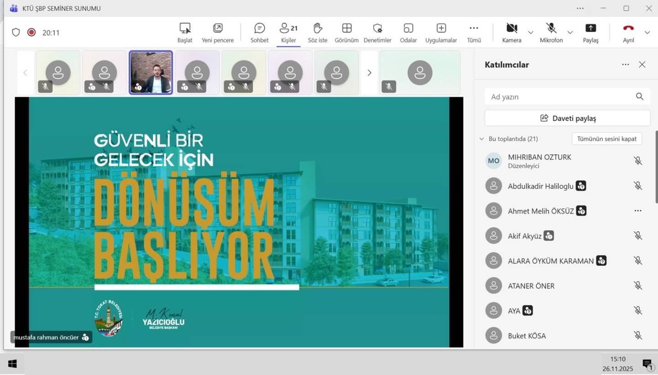Toggle the Kamera on or off
This screenshot has width=658, height=375.
512,28
